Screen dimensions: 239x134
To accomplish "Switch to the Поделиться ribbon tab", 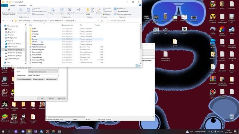I will pyautogui.click(x=22, y=5).
